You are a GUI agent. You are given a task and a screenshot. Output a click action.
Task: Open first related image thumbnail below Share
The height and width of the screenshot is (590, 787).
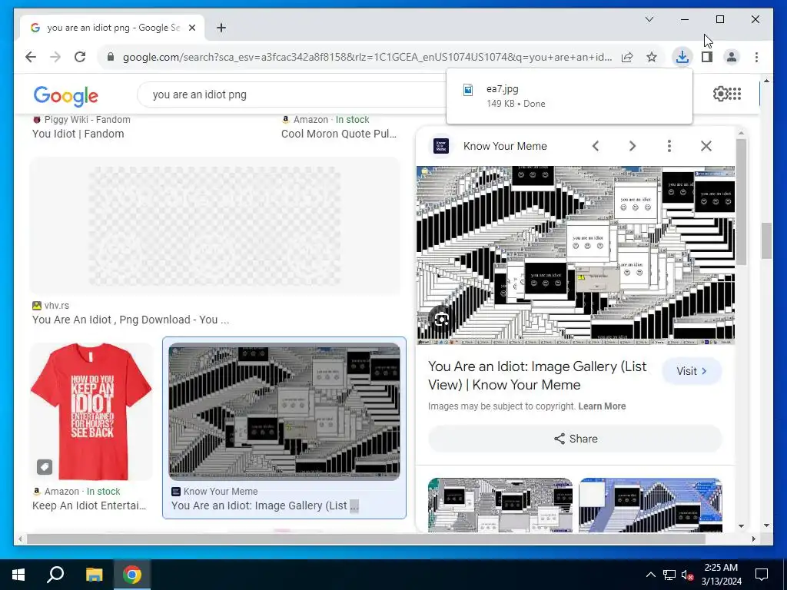click(500, 505)
